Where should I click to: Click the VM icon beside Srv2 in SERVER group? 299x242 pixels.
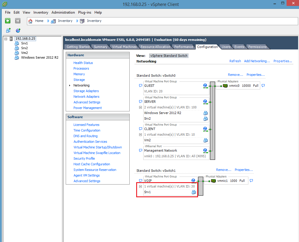click(x=205, y=119)
